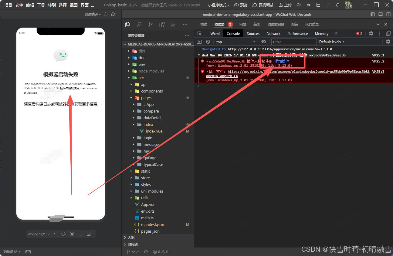Image resolution: width=393 pixels, height=256 pixels.
Task: Open the DevTools three-dot menu
Action: click(x=380, y=33)
